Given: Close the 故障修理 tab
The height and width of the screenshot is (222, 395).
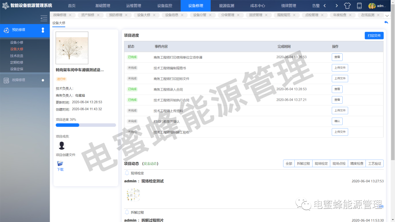Looking at the screenshot, I should 70,15.
